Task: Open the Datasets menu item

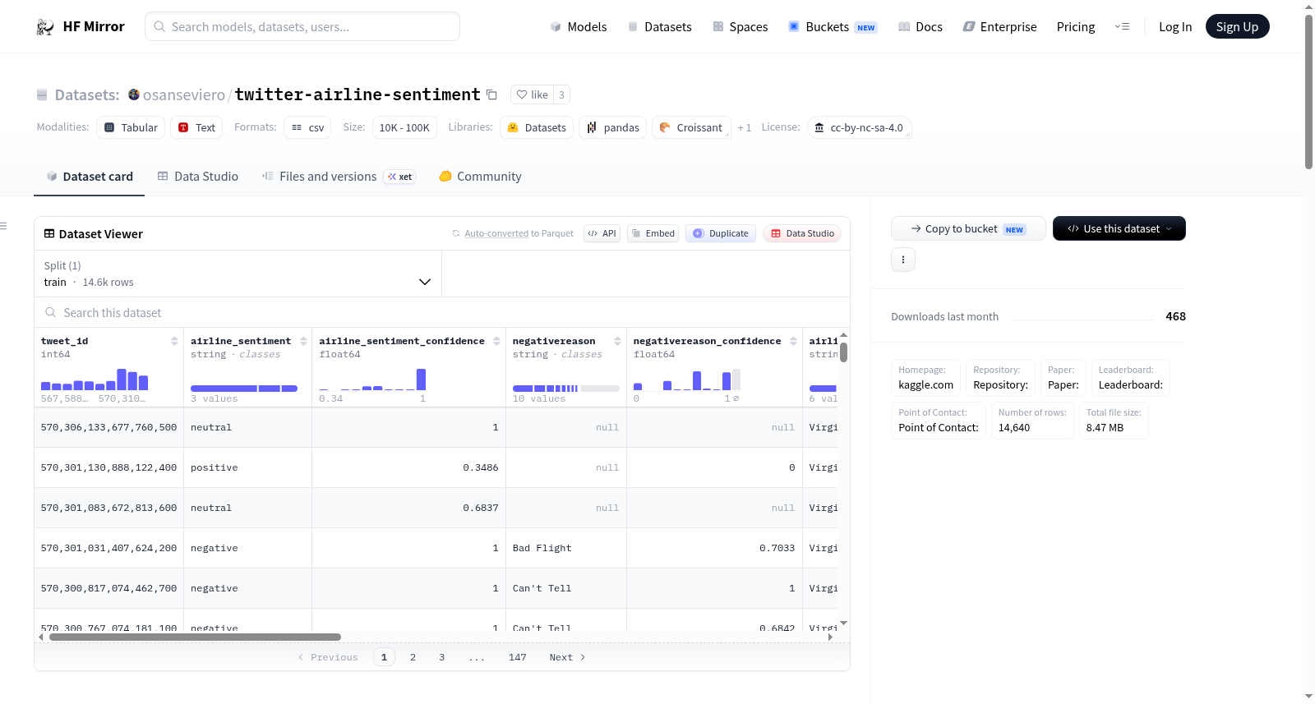Action: pos(660,27)
